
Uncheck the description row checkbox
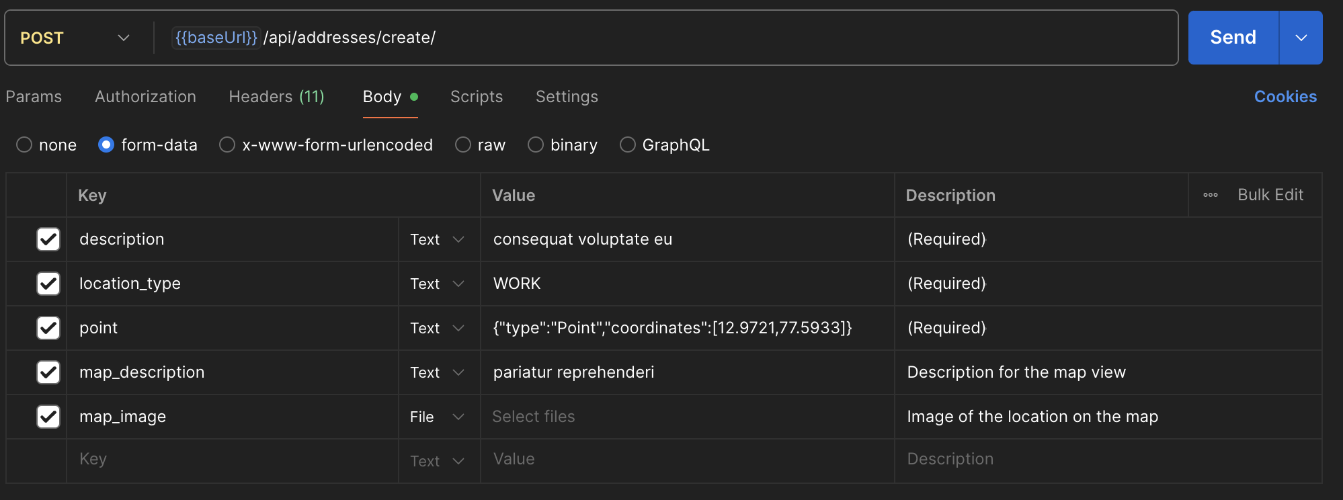tap(48, 239)
